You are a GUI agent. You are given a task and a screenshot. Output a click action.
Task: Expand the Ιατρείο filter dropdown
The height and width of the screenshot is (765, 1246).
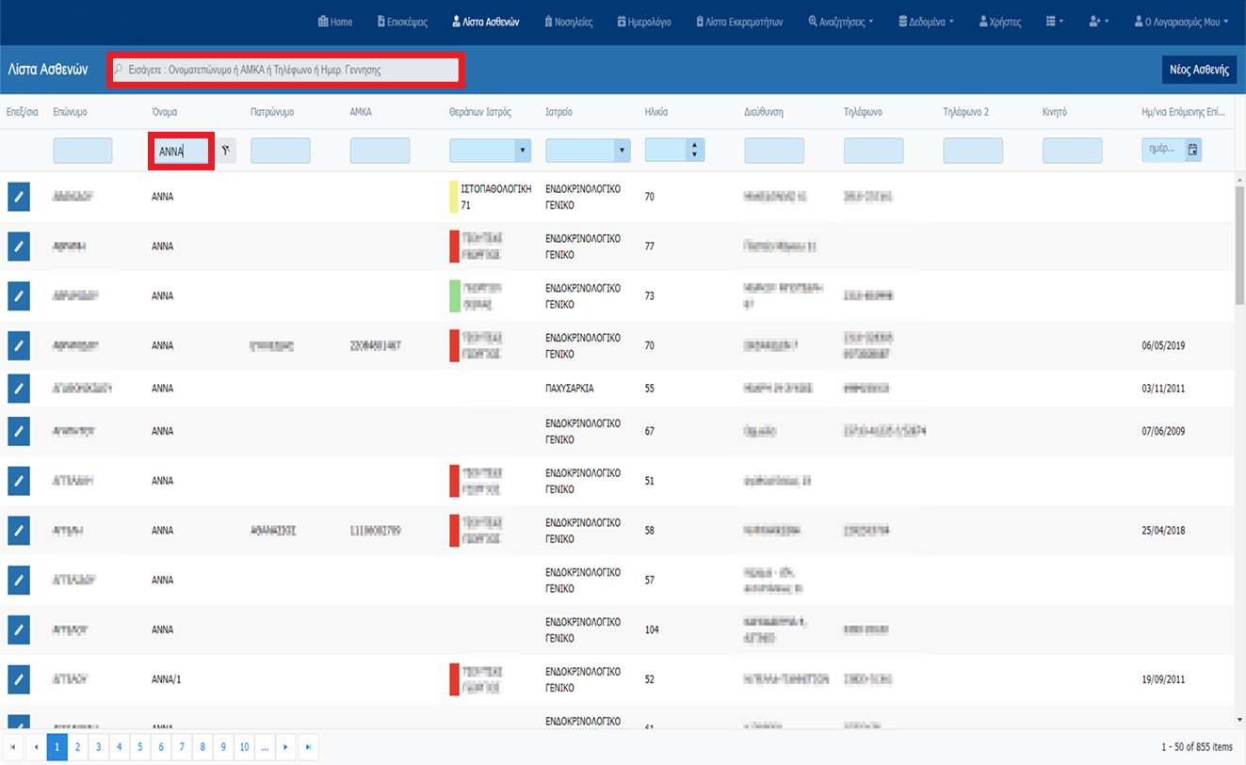coord(621,151)
